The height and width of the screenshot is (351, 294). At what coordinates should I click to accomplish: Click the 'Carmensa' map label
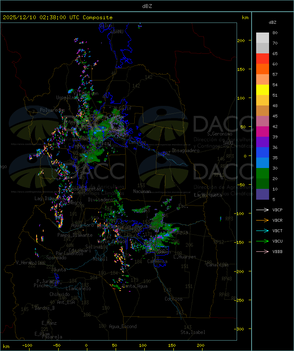click(157, 261)
